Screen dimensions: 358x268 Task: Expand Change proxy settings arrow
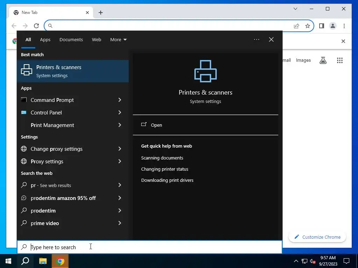coord(120,149)
